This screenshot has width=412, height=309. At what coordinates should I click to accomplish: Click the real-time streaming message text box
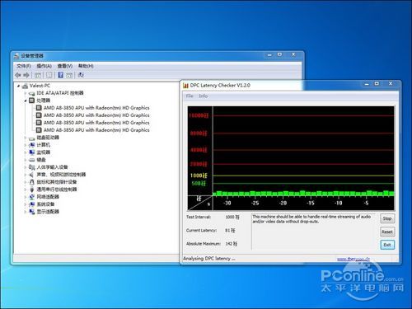pos(314,232)
